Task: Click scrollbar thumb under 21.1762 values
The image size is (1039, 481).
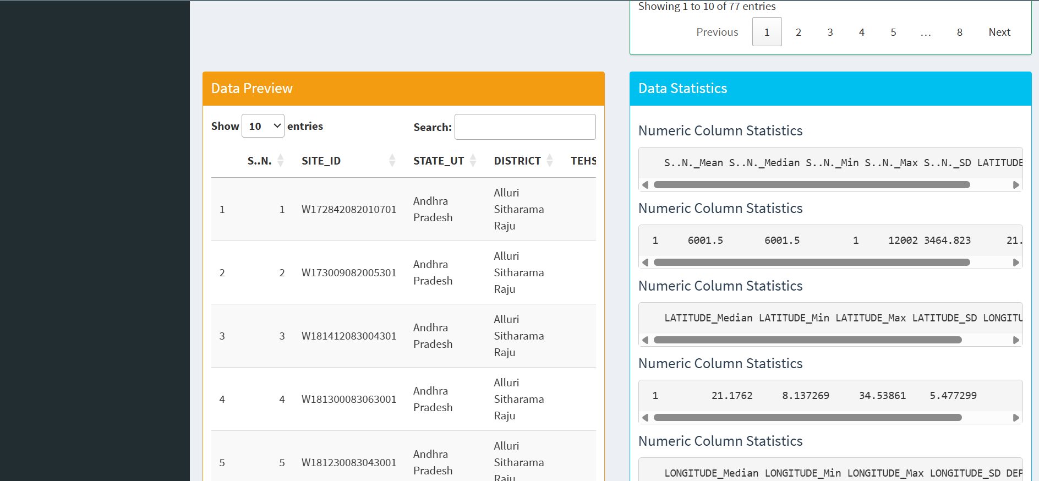Action: click(808, 418)
